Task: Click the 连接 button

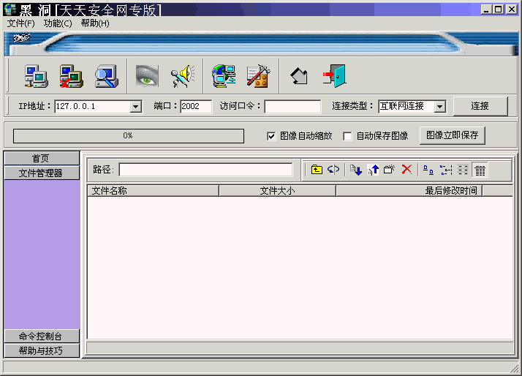Action: pyautogui.click(x=480, y=106)
